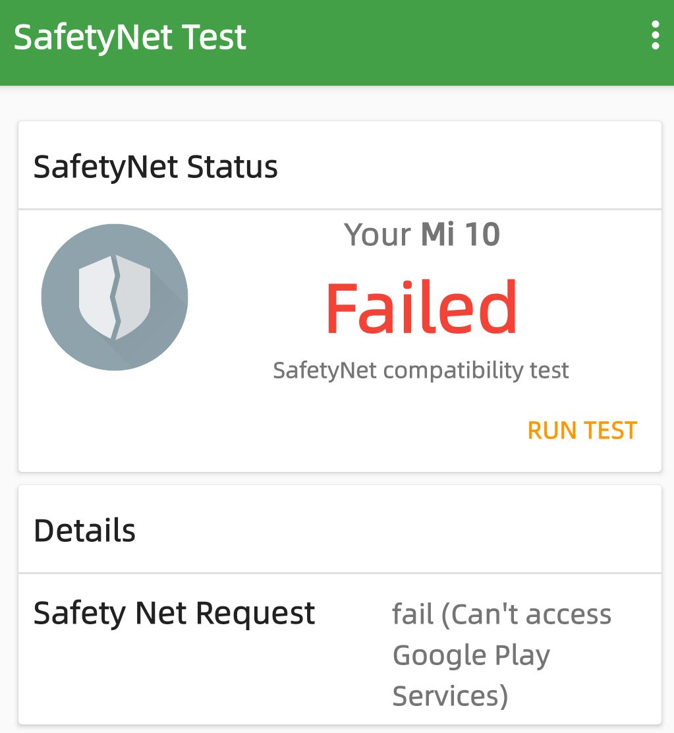The width and height of the screenshot is (674, 733).
Task: Tap the red Failed result text
Action: click(421, 308)
